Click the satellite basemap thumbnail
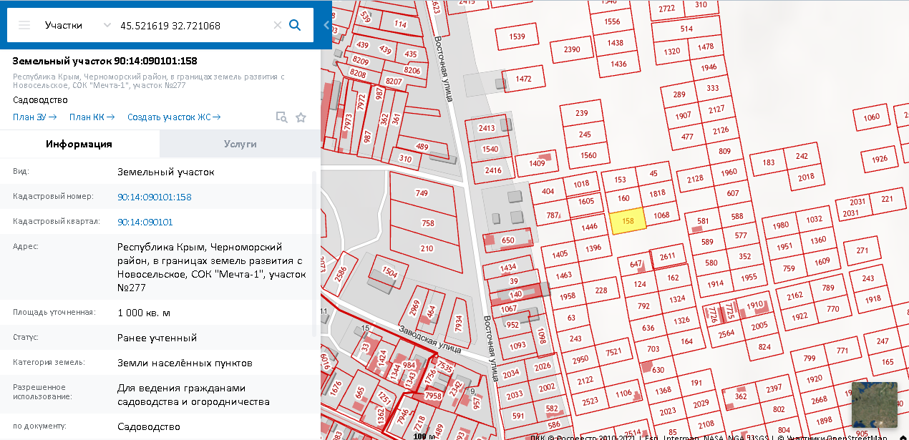909x440 pixels. (x=873, y=404)
